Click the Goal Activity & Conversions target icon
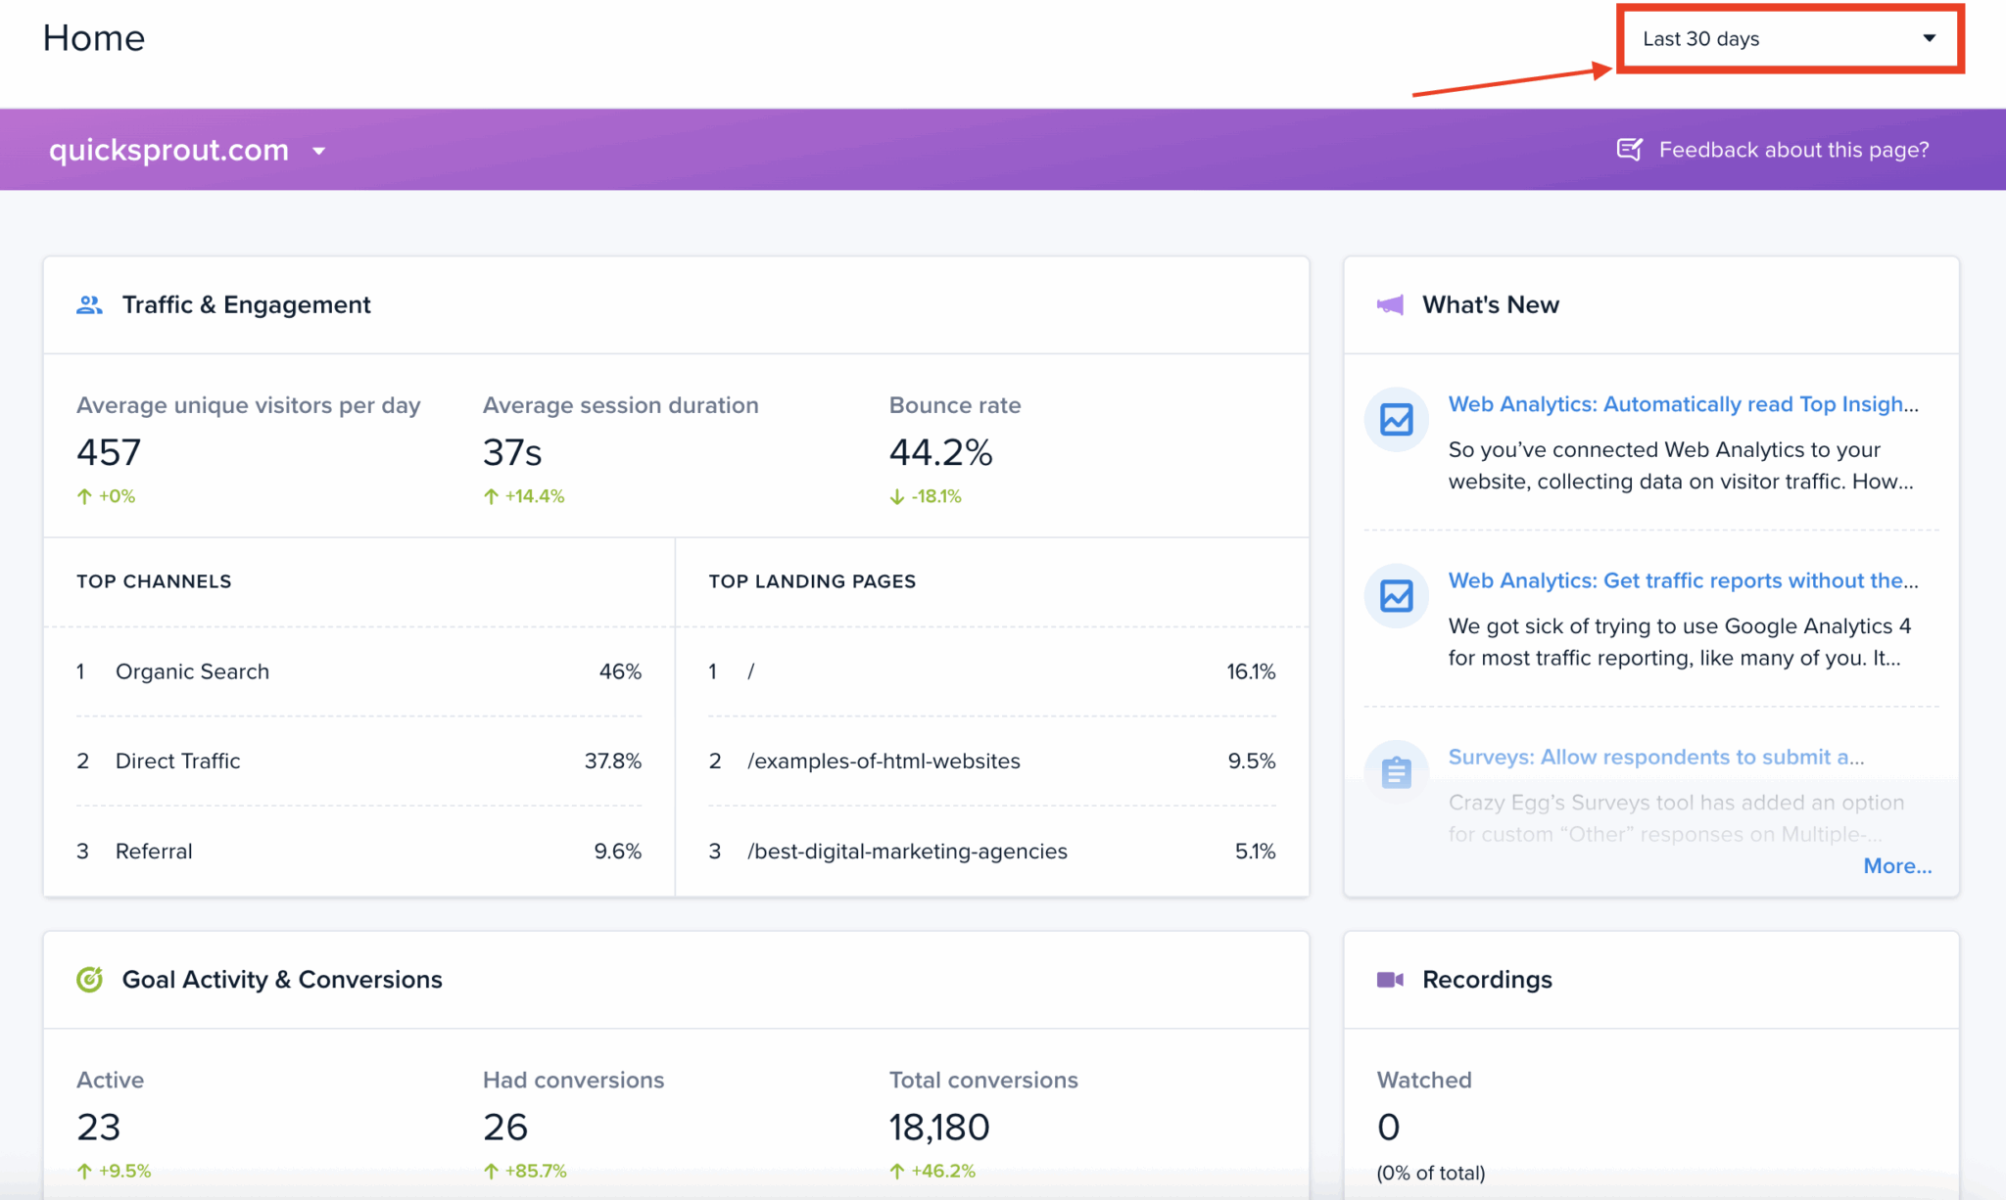The image size is (2006, 1200). tap(89, 979)
